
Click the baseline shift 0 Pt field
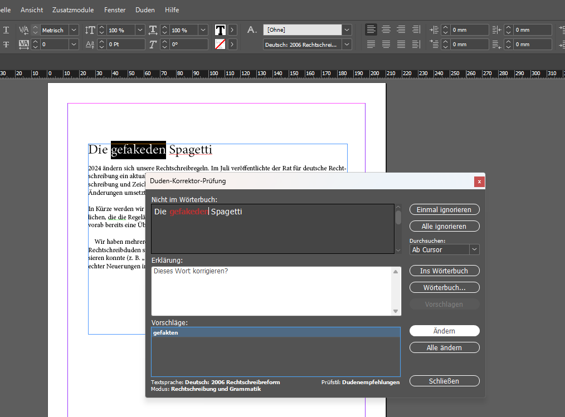126,45
